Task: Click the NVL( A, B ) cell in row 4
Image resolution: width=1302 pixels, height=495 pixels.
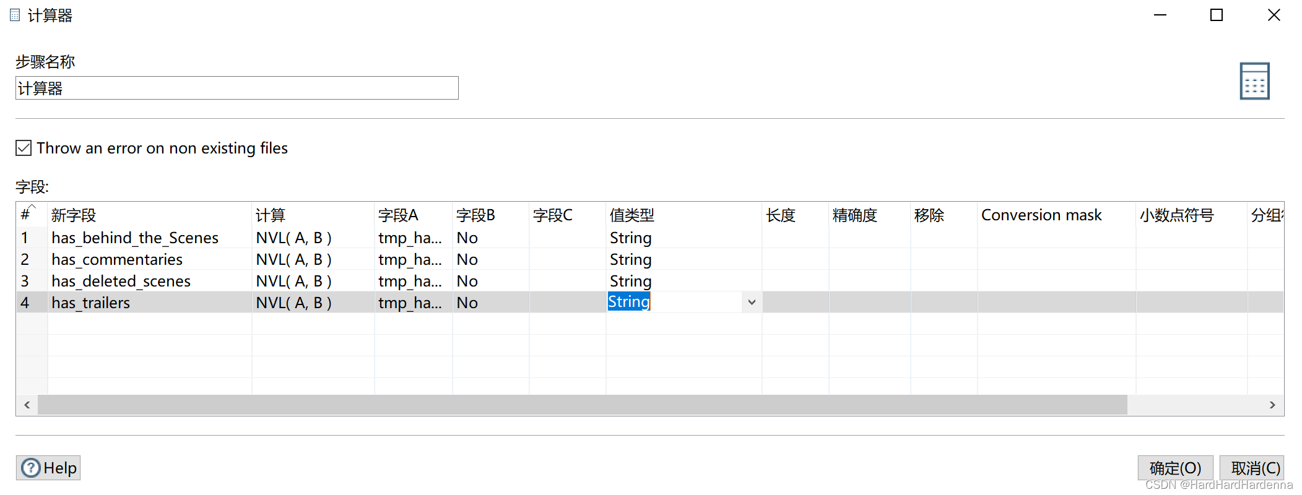Action: [x=313, y=303]
